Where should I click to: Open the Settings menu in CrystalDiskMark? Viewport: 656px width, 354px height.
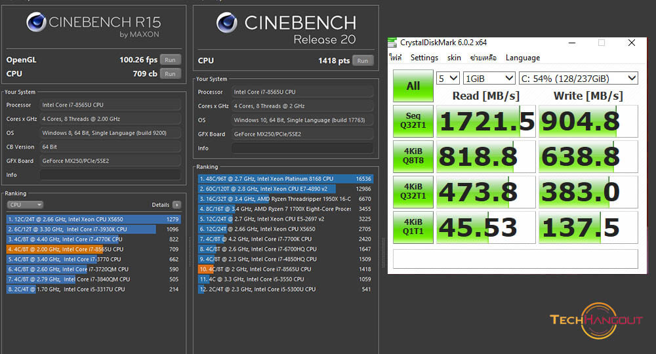424,58
